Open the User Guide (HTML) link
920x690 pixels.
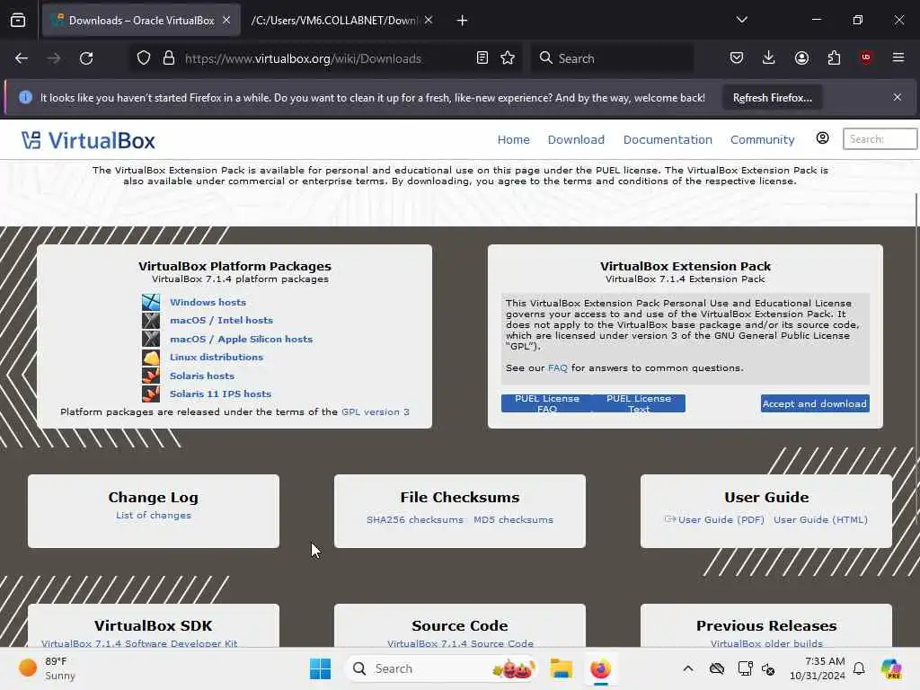click(820, 520)
